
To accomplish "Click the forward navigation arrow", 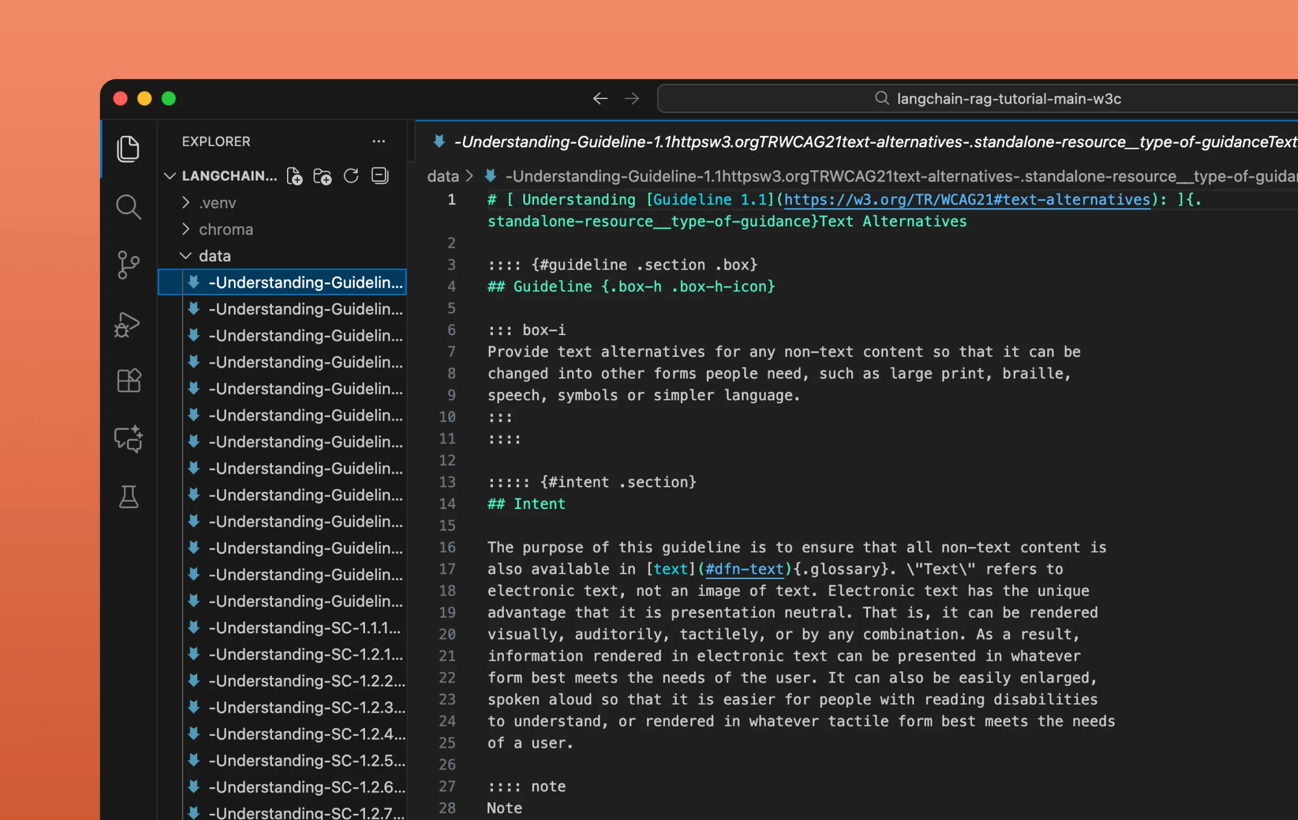I will (x=631, y=98).
